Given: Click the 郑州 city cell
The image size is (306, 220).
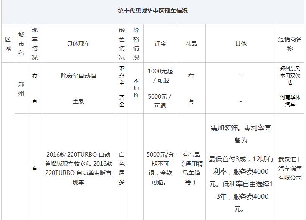Looking at the screenshot, I should pyautogui.click(x=21, y=89).
